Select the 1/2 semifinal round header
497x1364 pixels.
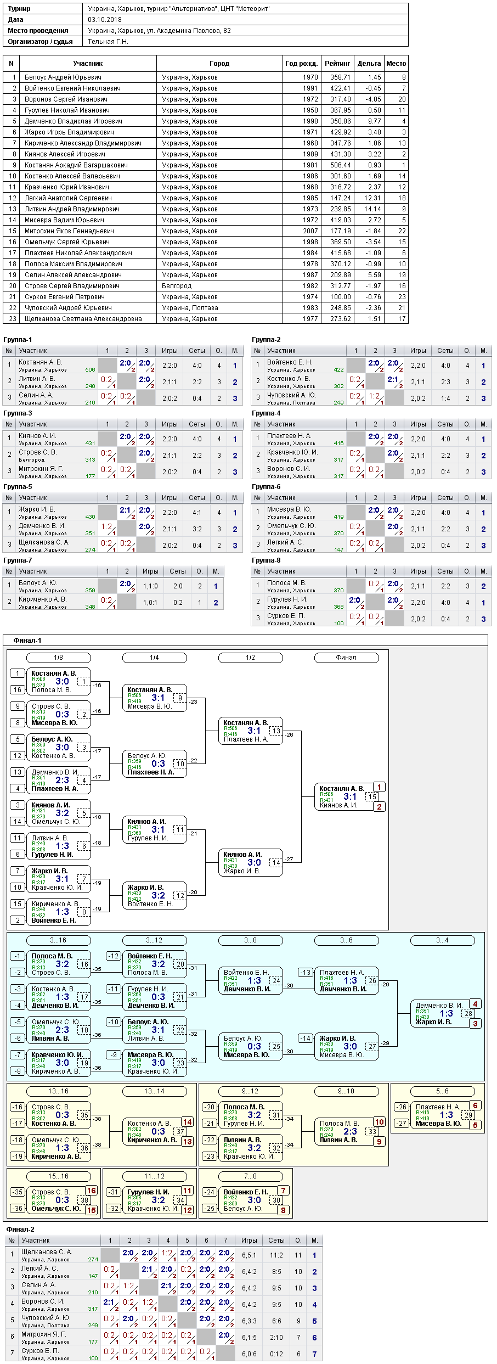(x=250, y=658)
